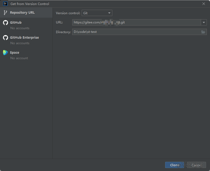The width and height of the screenshot is (210, 171).
Task: Close the Get from Version Control dialog
Action: [204, 4]
